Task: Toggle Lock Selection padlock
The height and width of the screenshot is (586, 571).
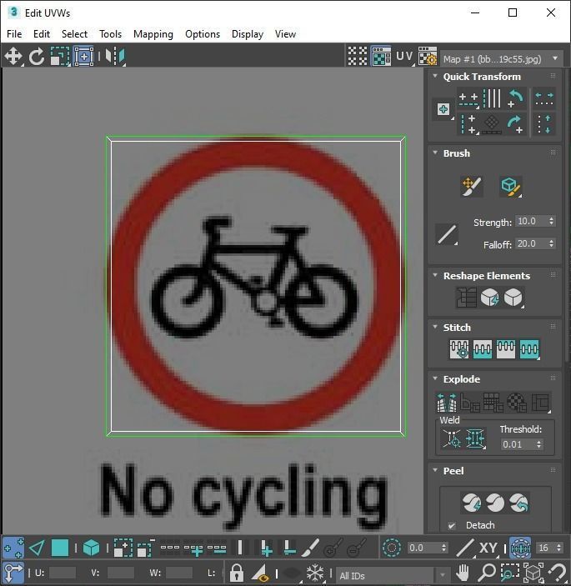Action: click(236, 573)
